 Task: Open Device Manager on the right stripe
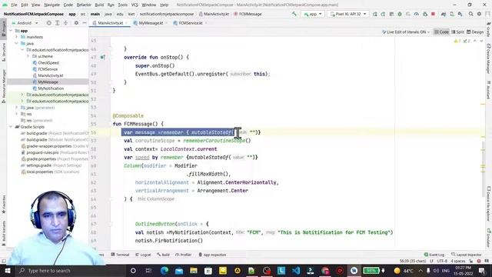point(489,58)
